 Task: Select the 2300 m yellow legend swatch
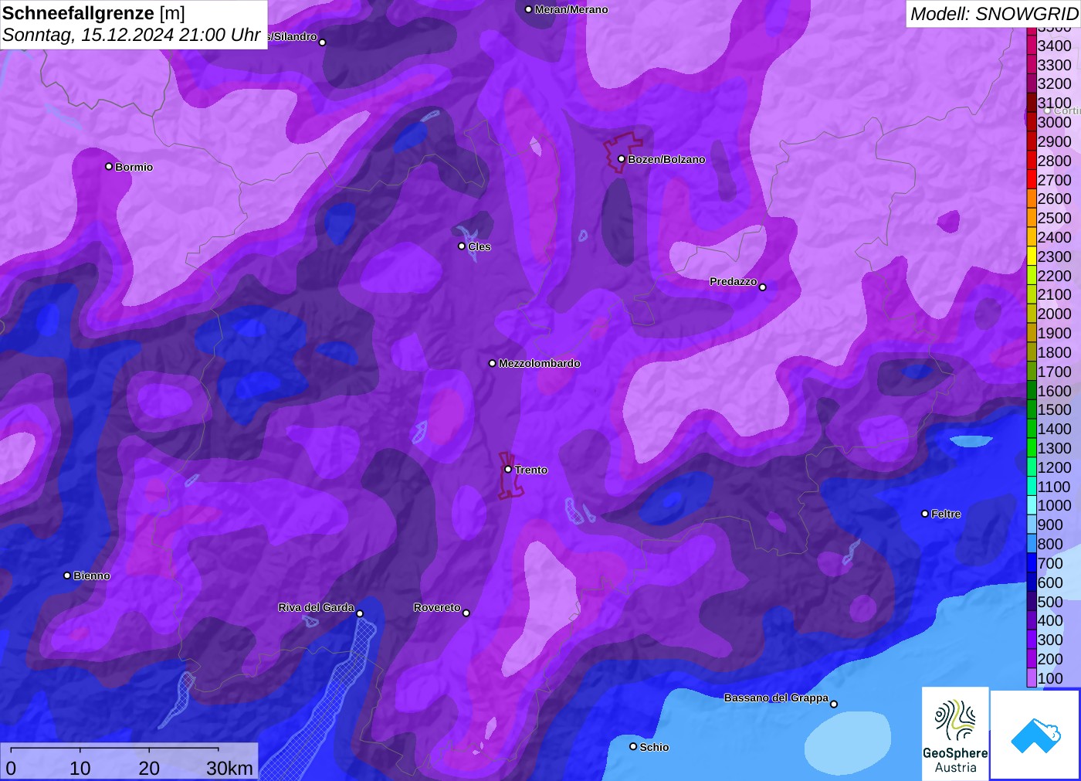click(1032, 256)
